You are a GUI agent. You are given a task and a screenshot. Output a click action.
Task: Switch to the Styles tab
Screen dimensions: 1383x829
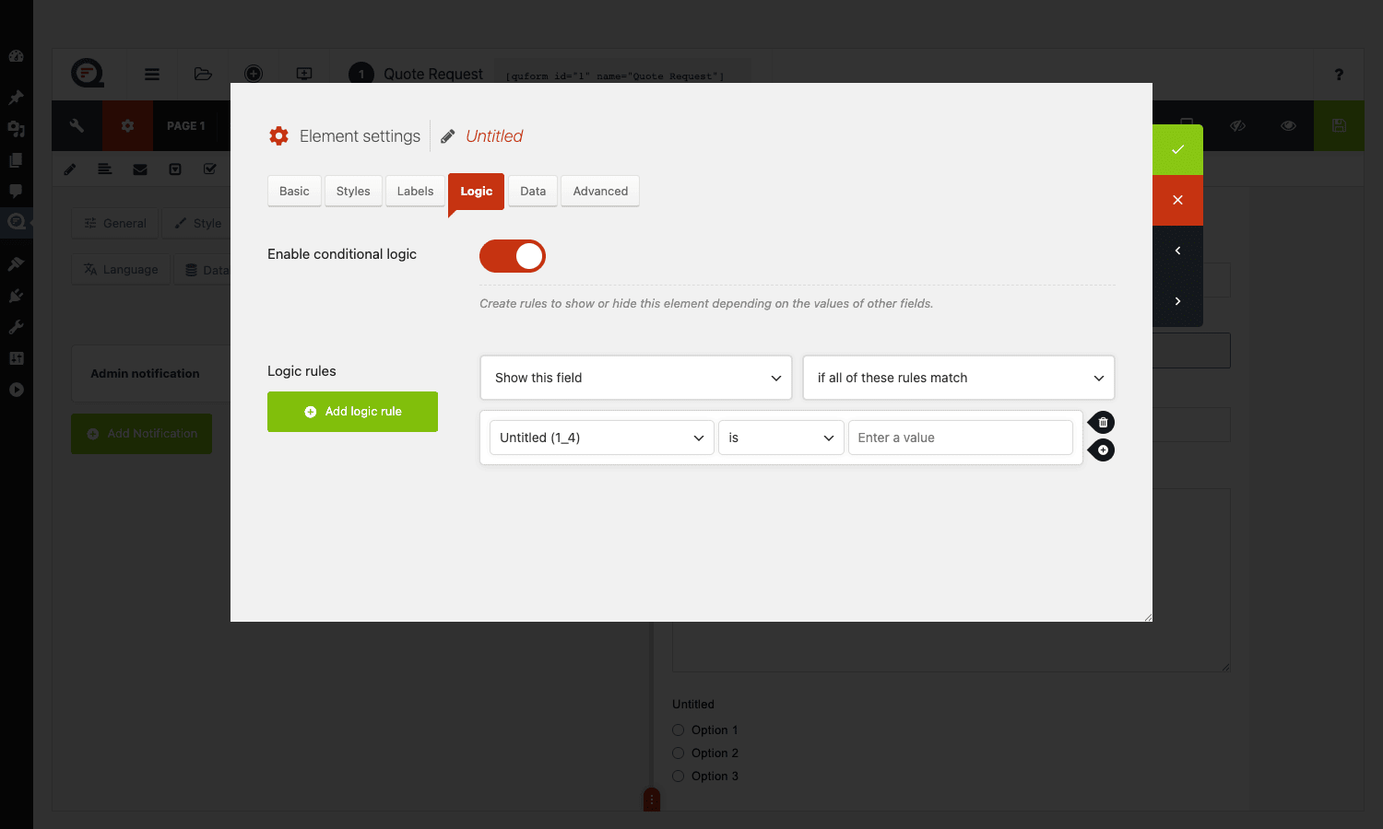[353, 191]
